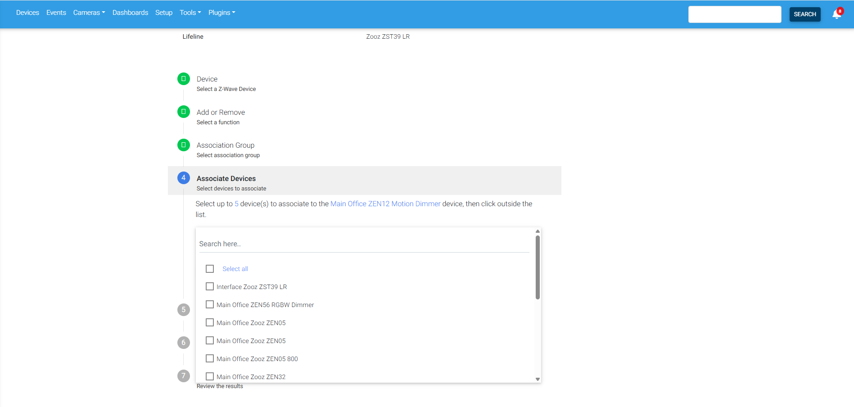Click step 4 Associate Devices circle icon
Screen dimensions: 854x407
pyautogui.click(x=184, y=178)
